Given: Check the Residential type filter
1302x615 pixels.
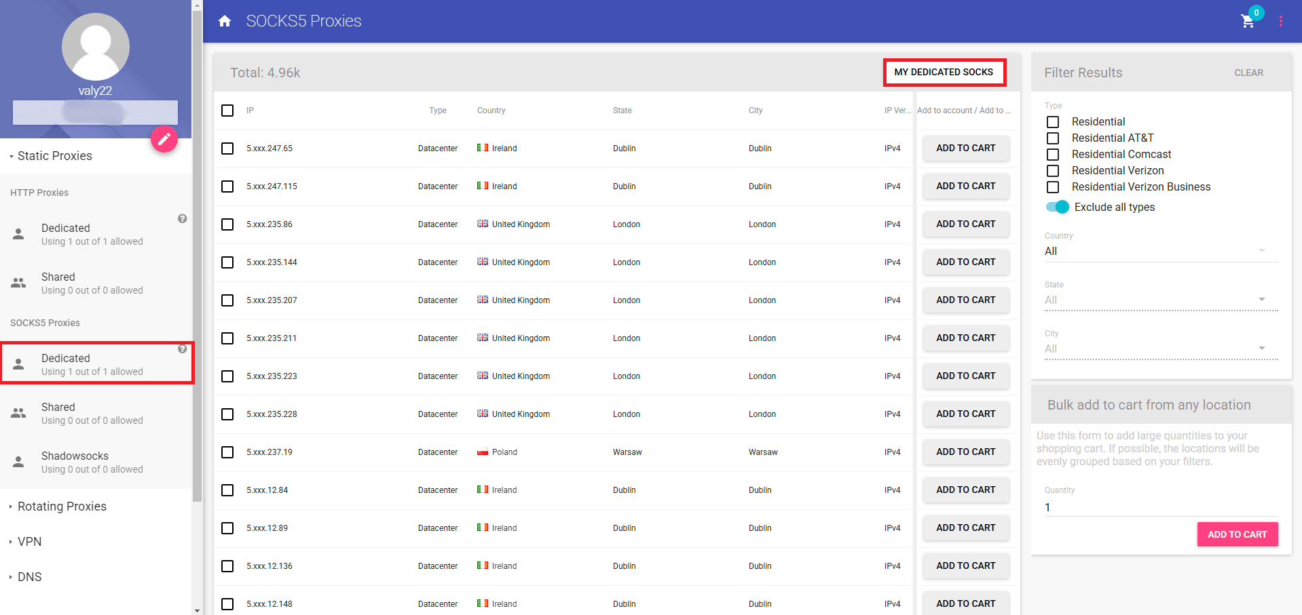Looking at the screenshot, I should [x=1053, y=122].
